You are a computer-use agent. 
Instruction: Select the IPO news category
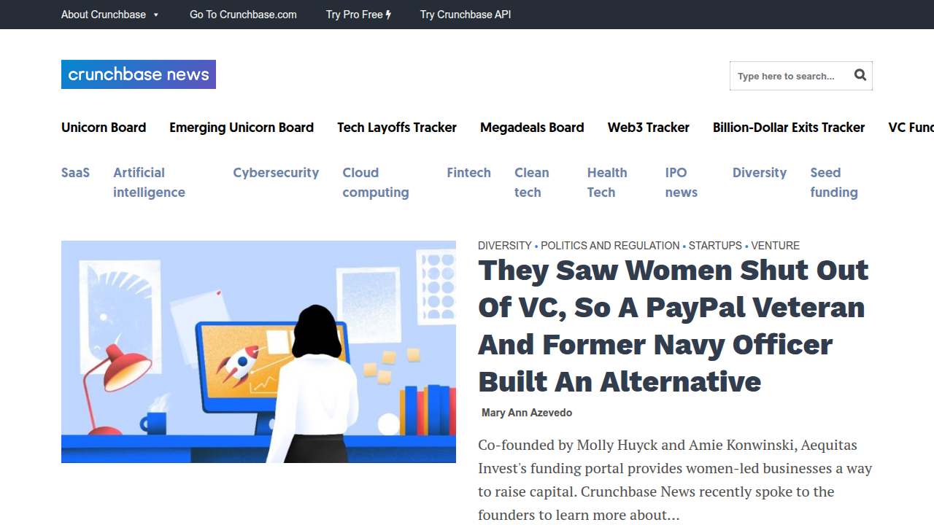click(x=682, y=182)
